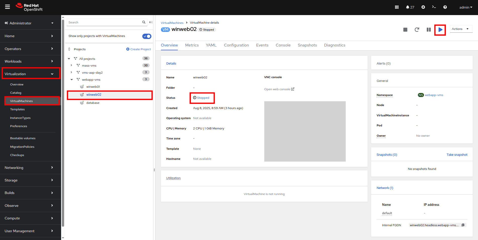Click the plus import/add icon in header

[x=423, y=7]
